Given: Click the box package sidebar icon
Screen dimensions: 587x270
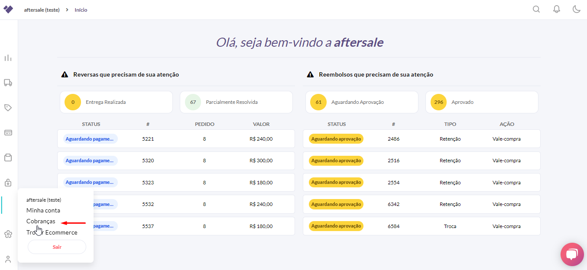Looking at the screenshot, I should click(8, 157).
